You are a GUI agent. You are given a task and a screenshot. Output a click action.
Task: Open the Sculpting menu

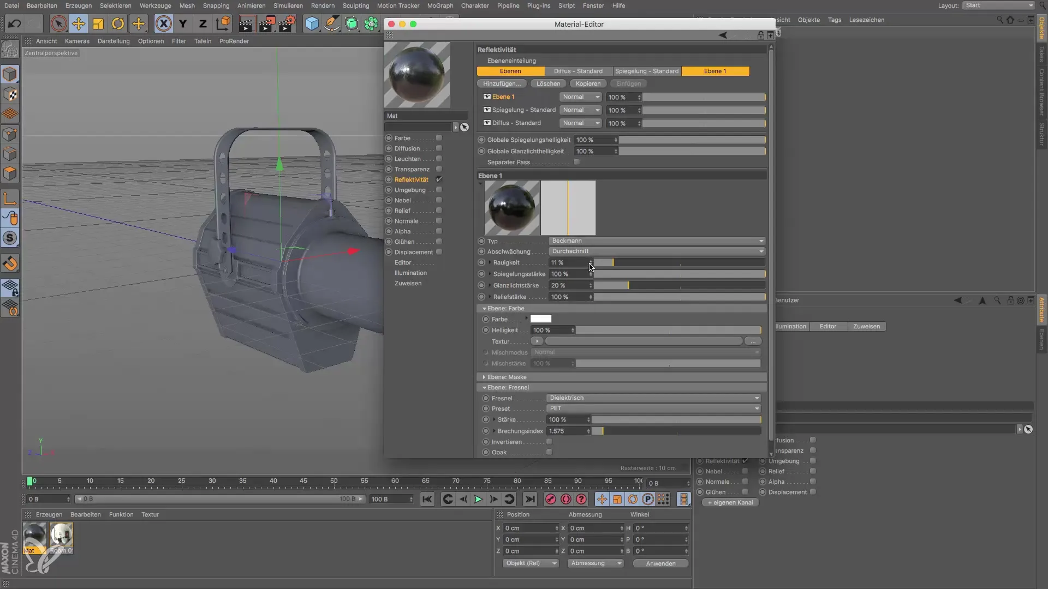356,5
